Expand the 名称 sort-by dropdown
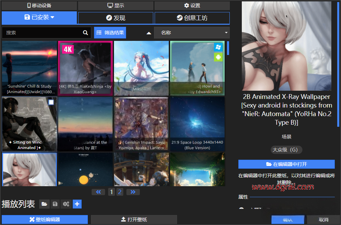Image resolution: width=341 pixels, height=225 pixels. (192, 33)
